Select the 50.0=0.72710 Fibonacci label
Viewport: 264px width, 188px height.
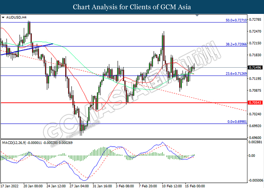[x=236, y=20]
